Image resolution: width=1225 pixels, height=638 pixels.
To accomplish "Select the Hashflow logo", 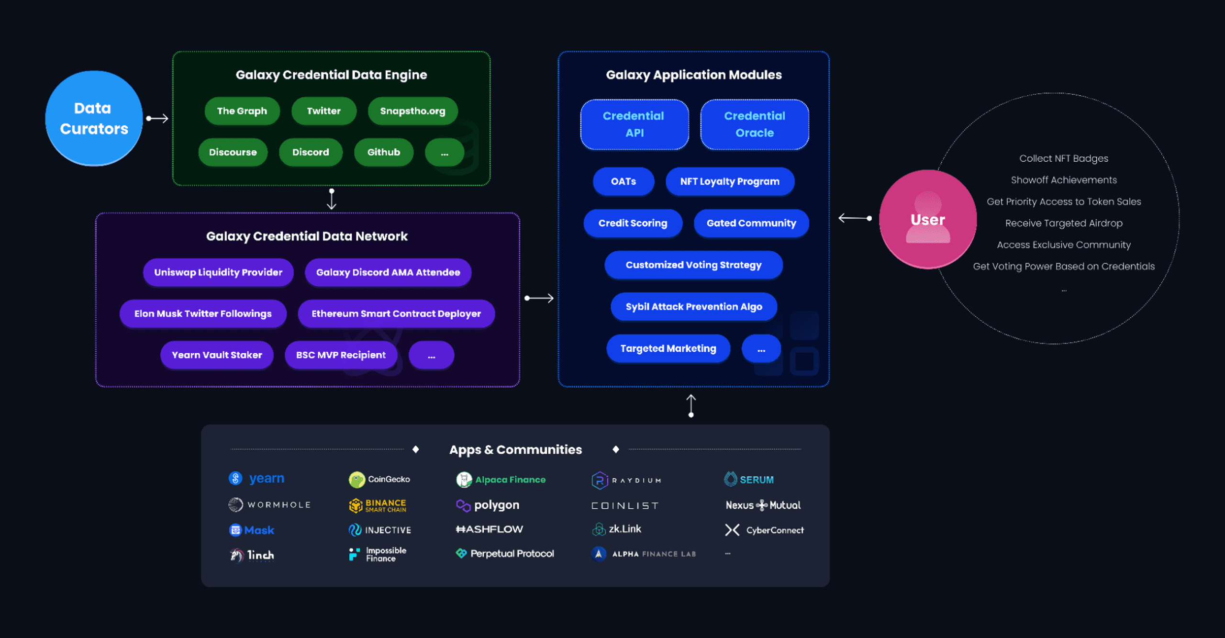I will coord(490,529).
